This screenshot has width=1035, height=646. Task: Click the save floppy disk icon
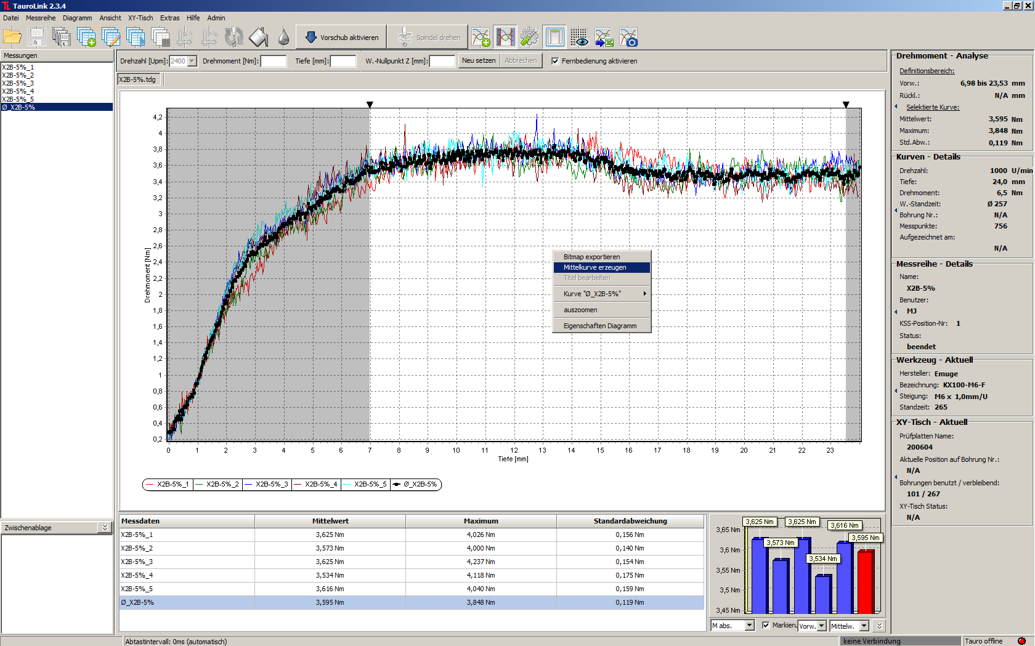tap(37, 38)
